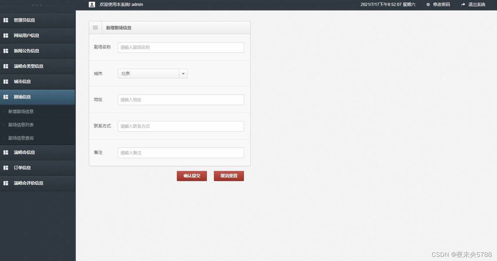Click the grid icon beside 网站用户信息
Screen dimensions: 497x261
point(6,36)
